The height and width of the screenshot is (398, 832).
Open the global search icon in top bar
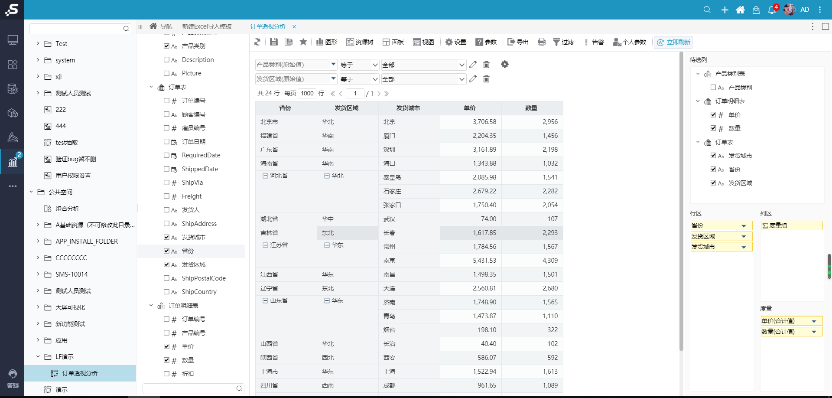(x=707, y=10)
